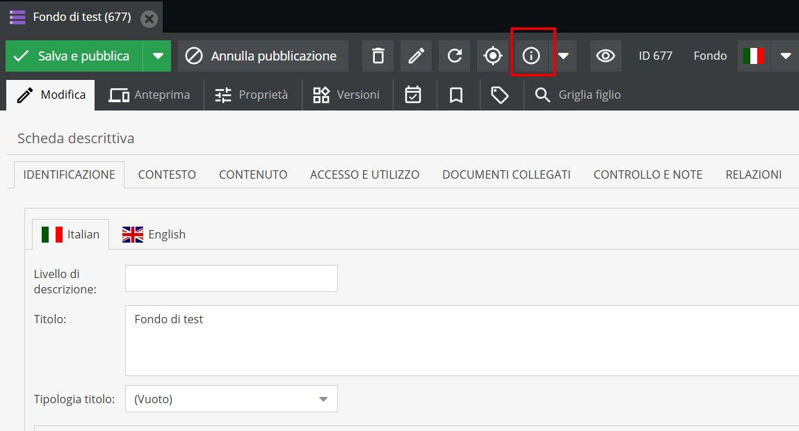Click the bookmark icon tab
The height and width of the screenshot is (431, 799).
pyautogui.click(x=456, y=95)
